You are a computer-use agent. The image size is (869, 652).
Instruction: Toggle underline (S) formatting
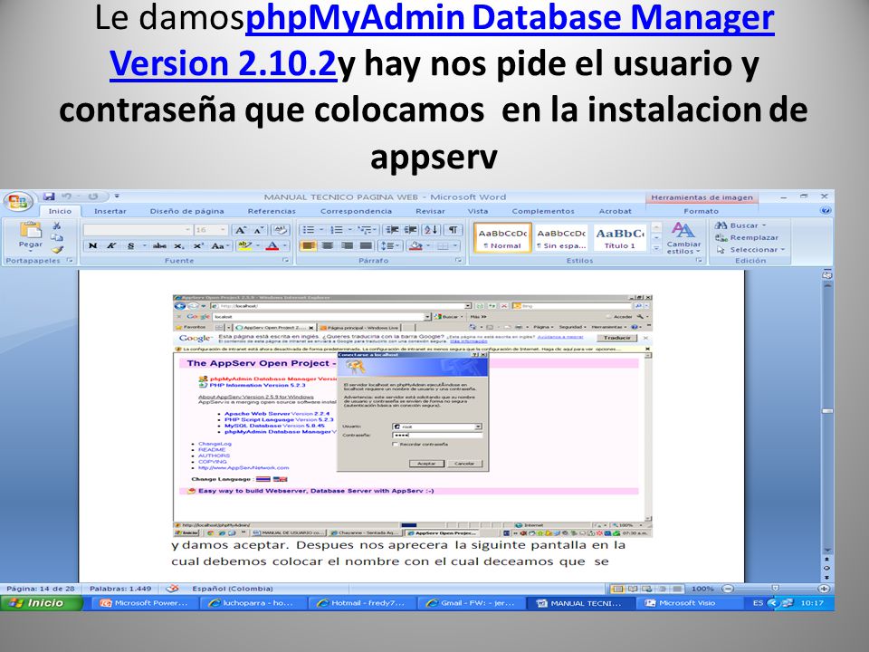130,245
